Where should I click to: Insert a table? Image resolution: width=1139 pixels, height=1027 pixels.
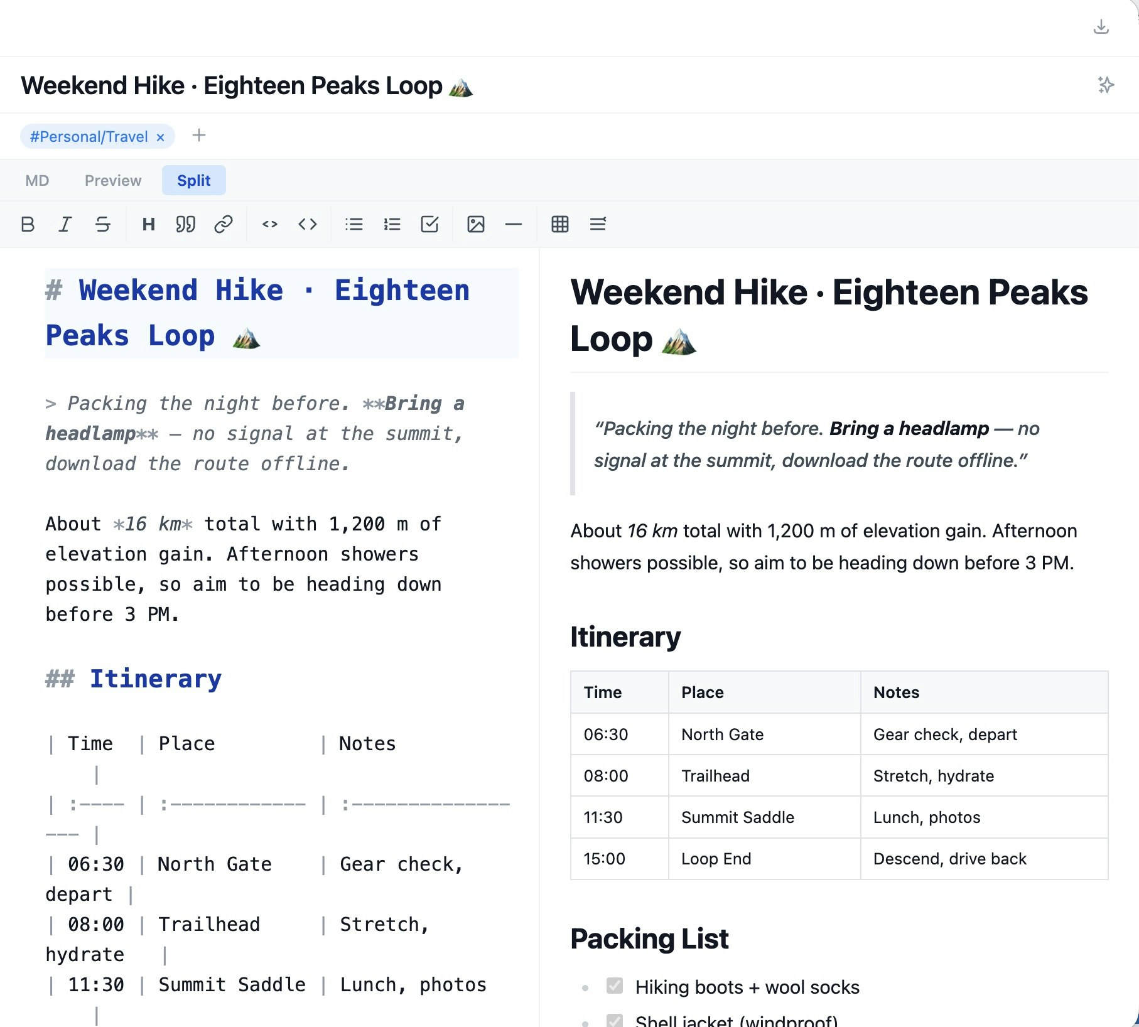coord(560,224)
